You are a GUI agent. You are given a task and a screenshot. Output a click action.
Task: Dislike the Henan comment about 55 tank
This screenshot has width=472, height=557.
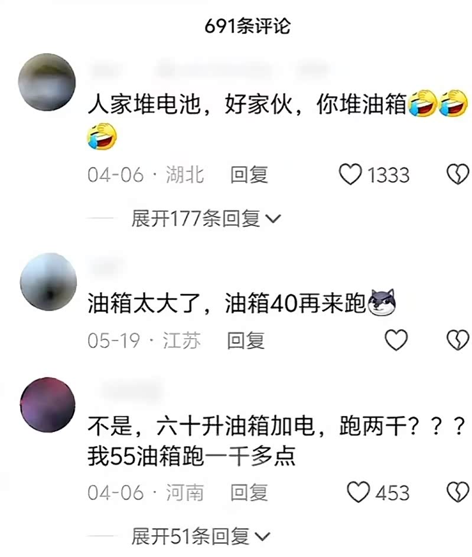pos(458,492)
